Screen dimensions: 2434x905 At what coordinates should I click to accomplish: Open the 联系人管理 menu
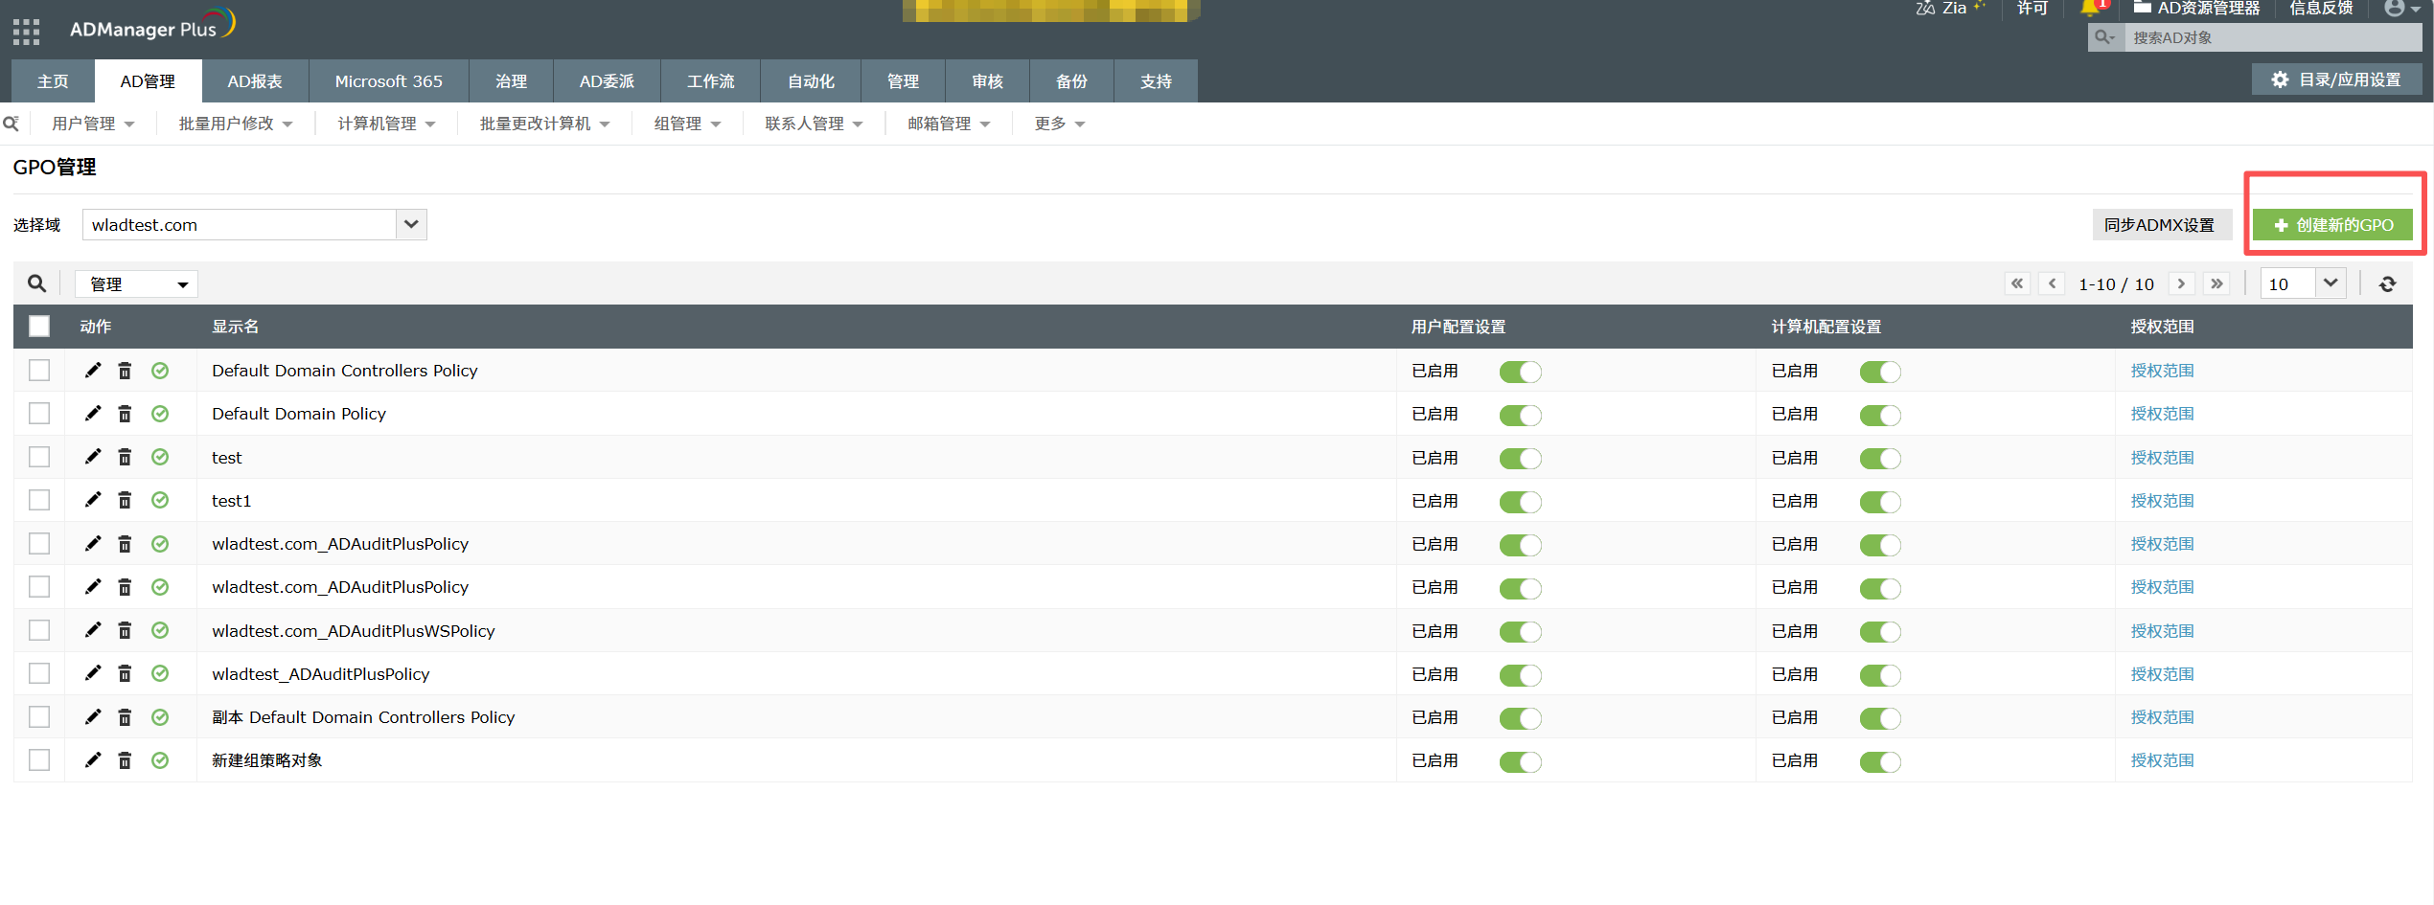coord(814,124)
